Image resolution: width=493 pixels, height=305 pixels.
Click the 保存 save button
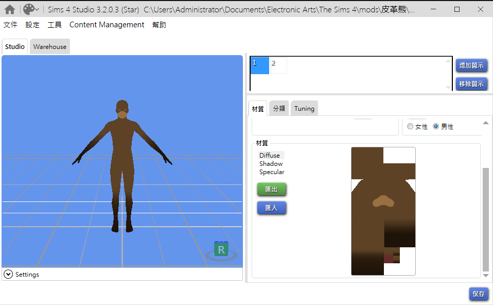tap(479, 294)
